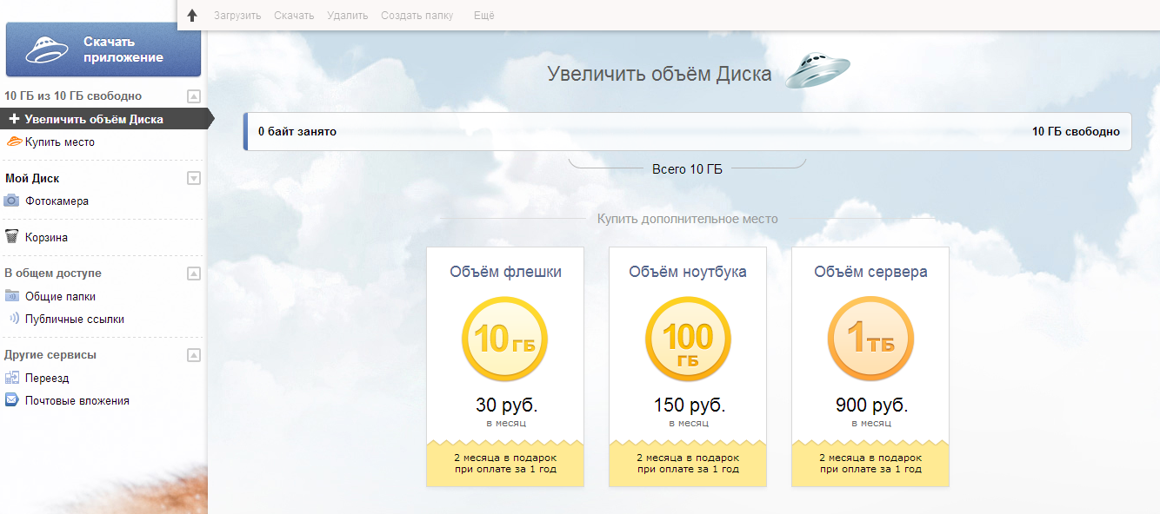
Task: Open the Ещё toolbar menu
Action: (x=483, y=16)
